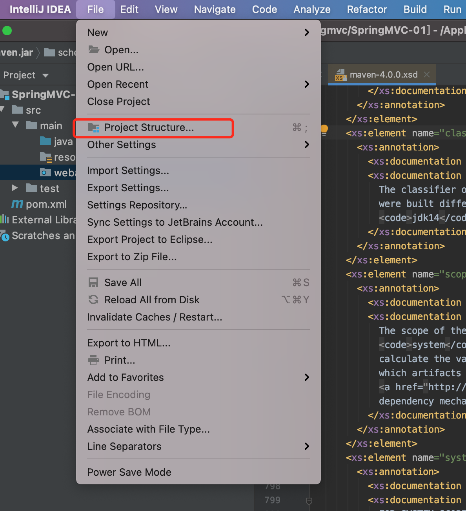Open the Analyze menu
This screenshot has width=466, height=511.
312,9
